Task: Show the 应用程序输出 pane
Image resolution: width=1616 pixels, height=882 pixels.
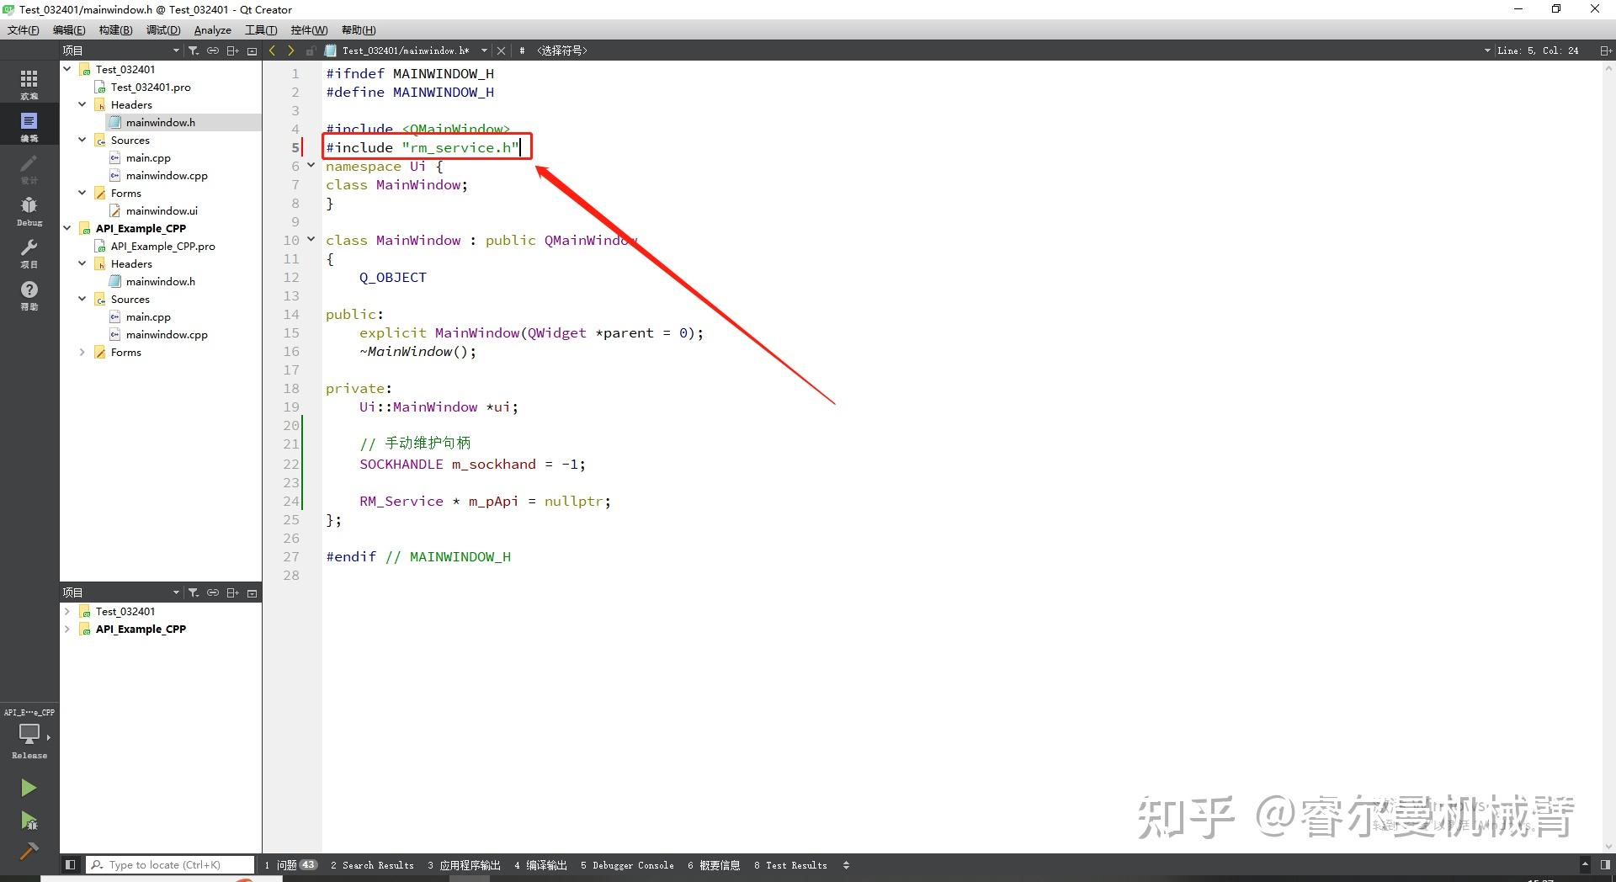Action: pyautogui.click(x=464, y=865)
